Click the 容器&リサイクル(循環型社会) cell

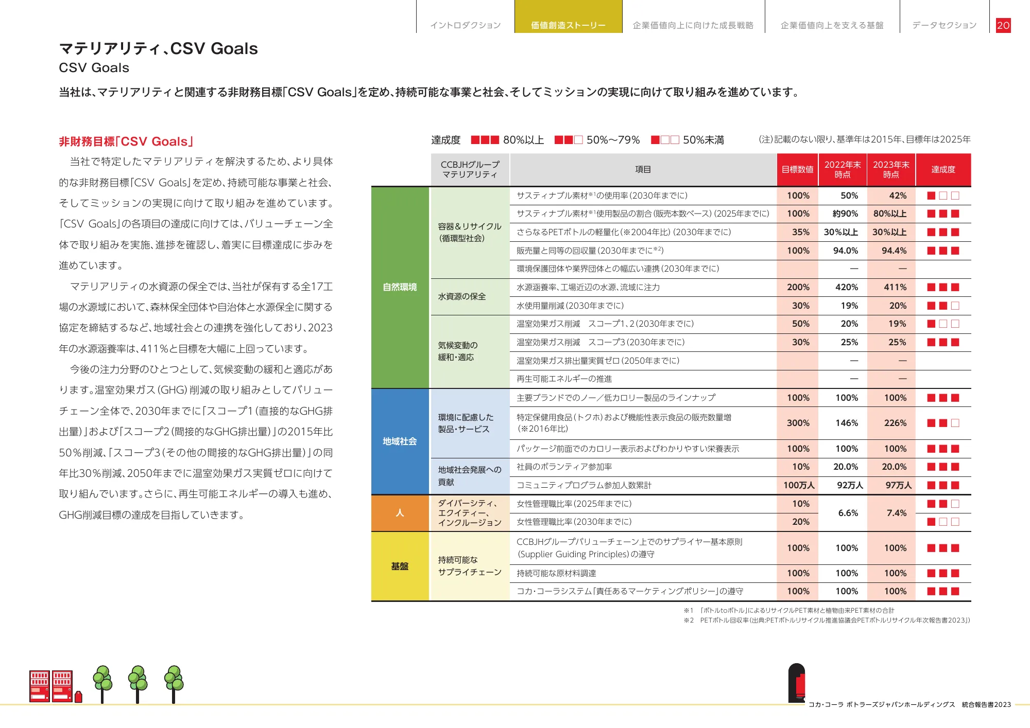470,232
